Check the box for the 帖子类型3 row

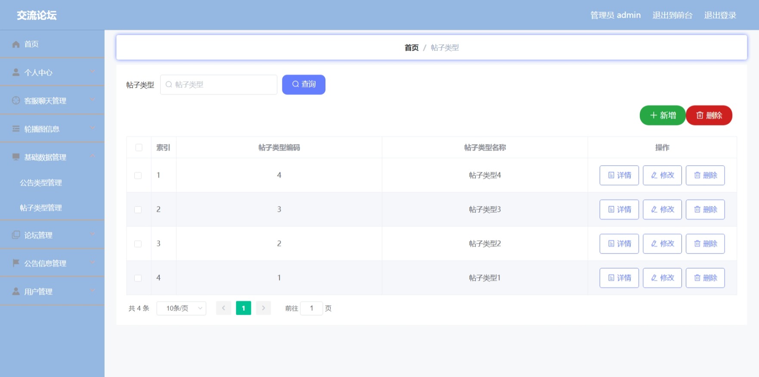tap(138, 210)
